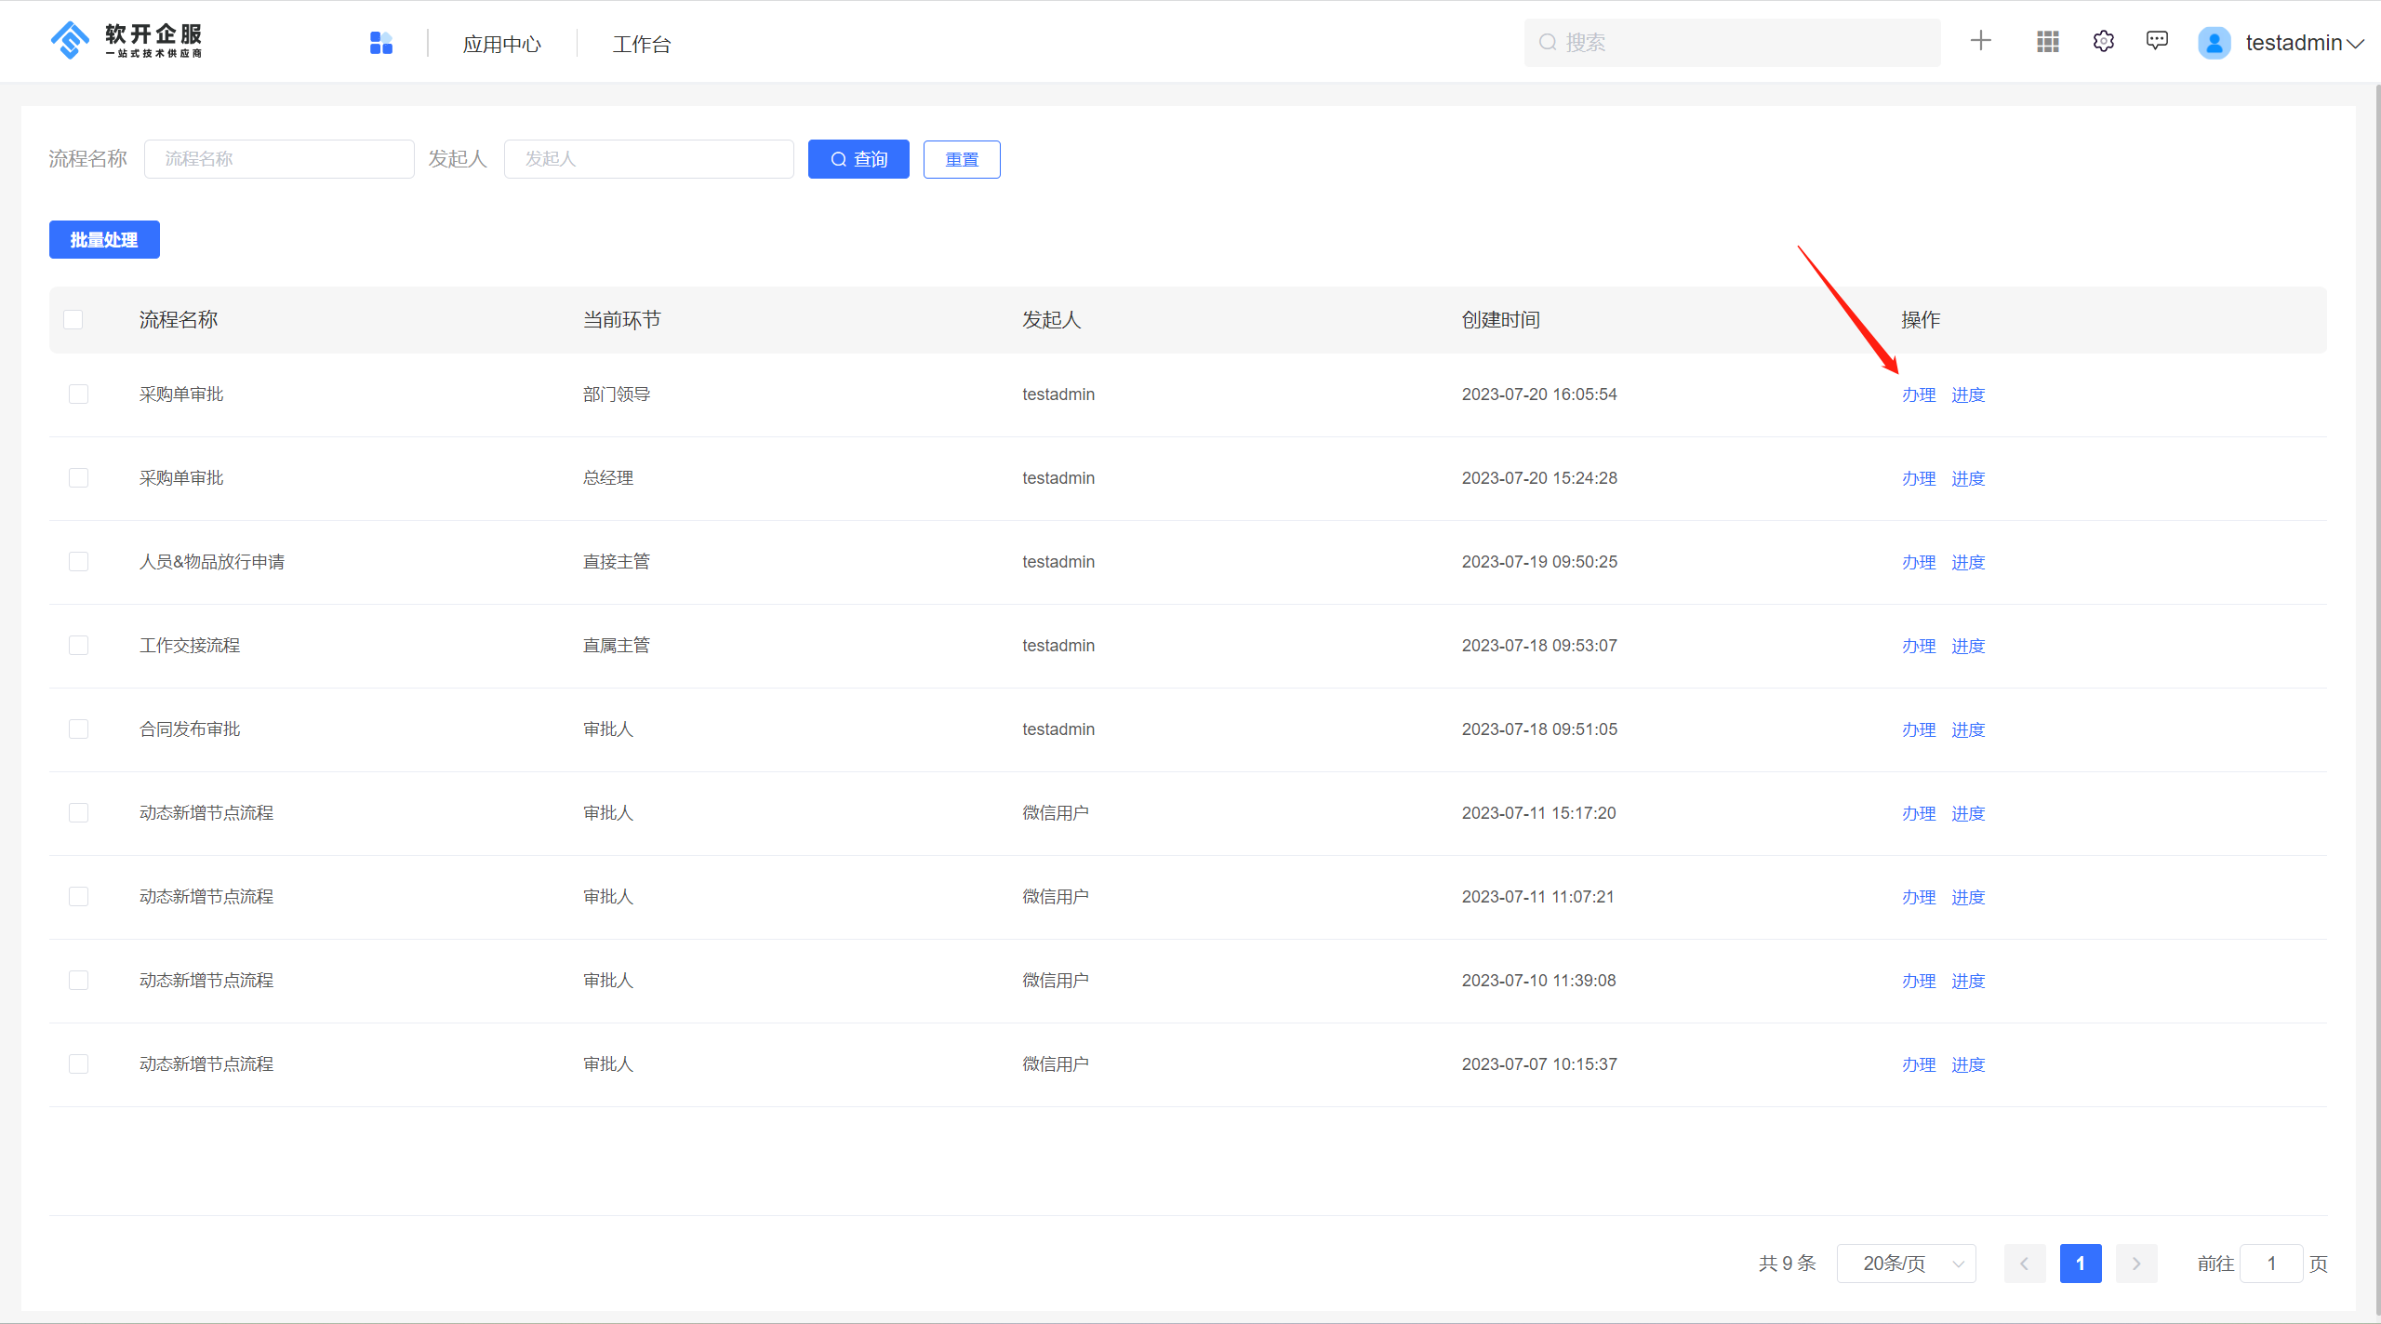This screenshot has height=1324, width=2381.
Task: Check the 工作交接流程 row checkbox
Action: coord(79,645)
